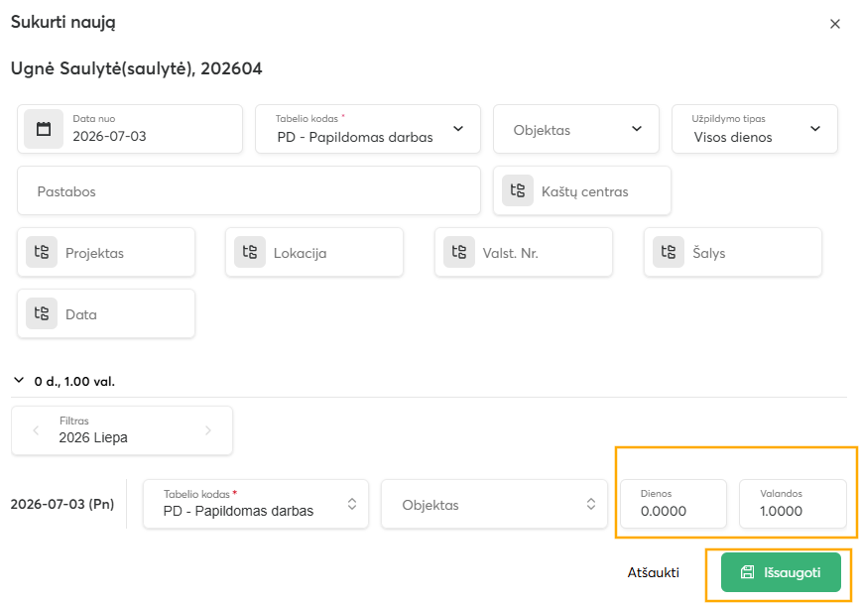
Task: Click the employee heading Ugnė Saulytė(saulytė), 202604
Action: coord(137,68)
